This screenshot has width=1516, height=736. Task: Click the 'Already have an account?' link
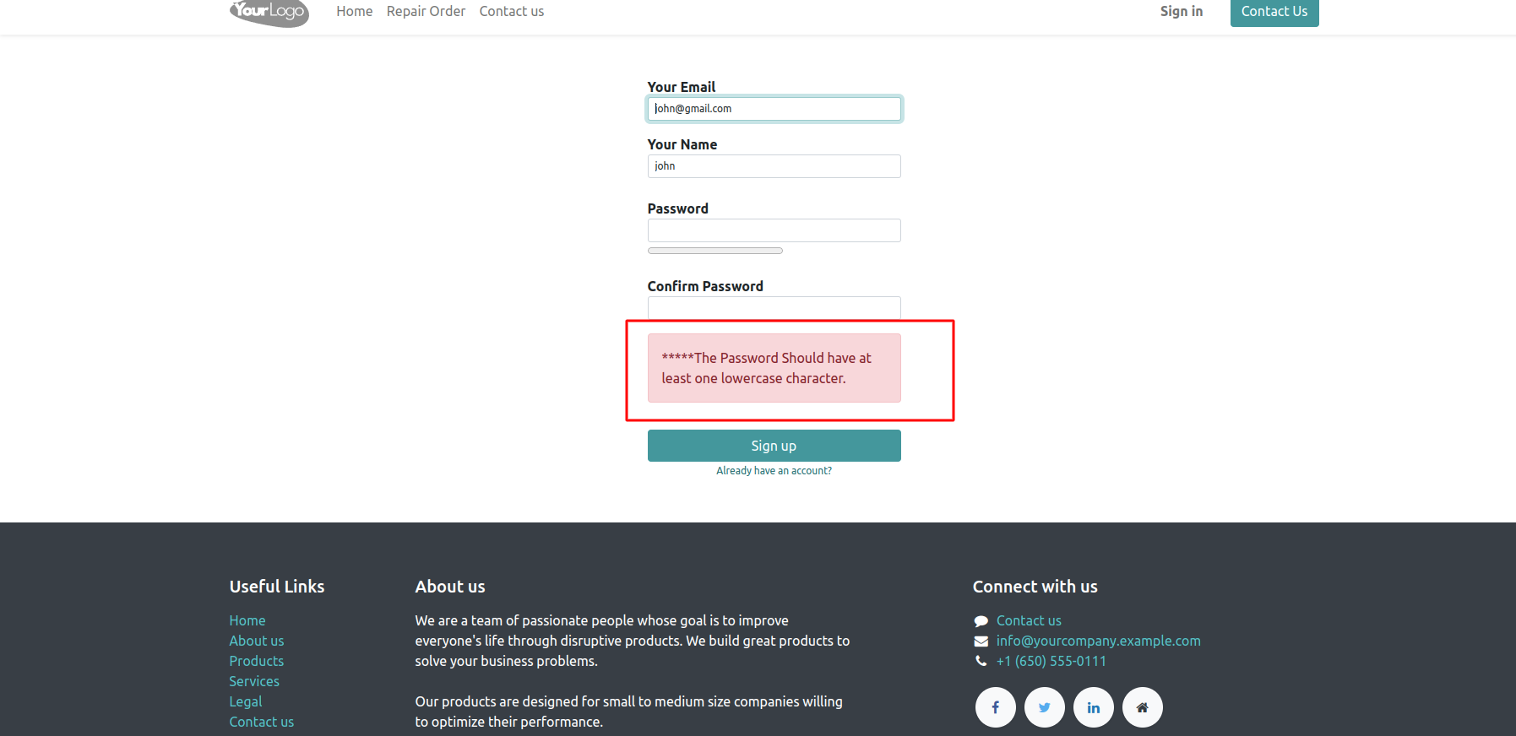pos(774,471)
